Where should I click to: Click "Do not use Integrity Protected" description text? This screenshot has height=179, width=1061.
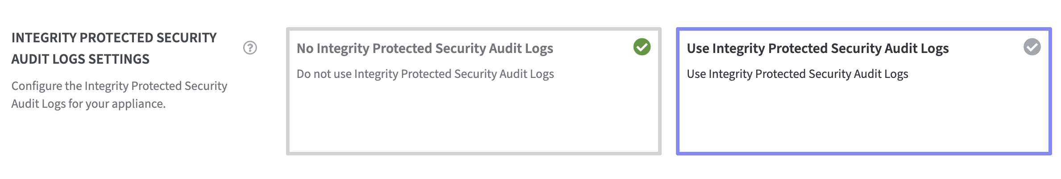tap(425, 74)
